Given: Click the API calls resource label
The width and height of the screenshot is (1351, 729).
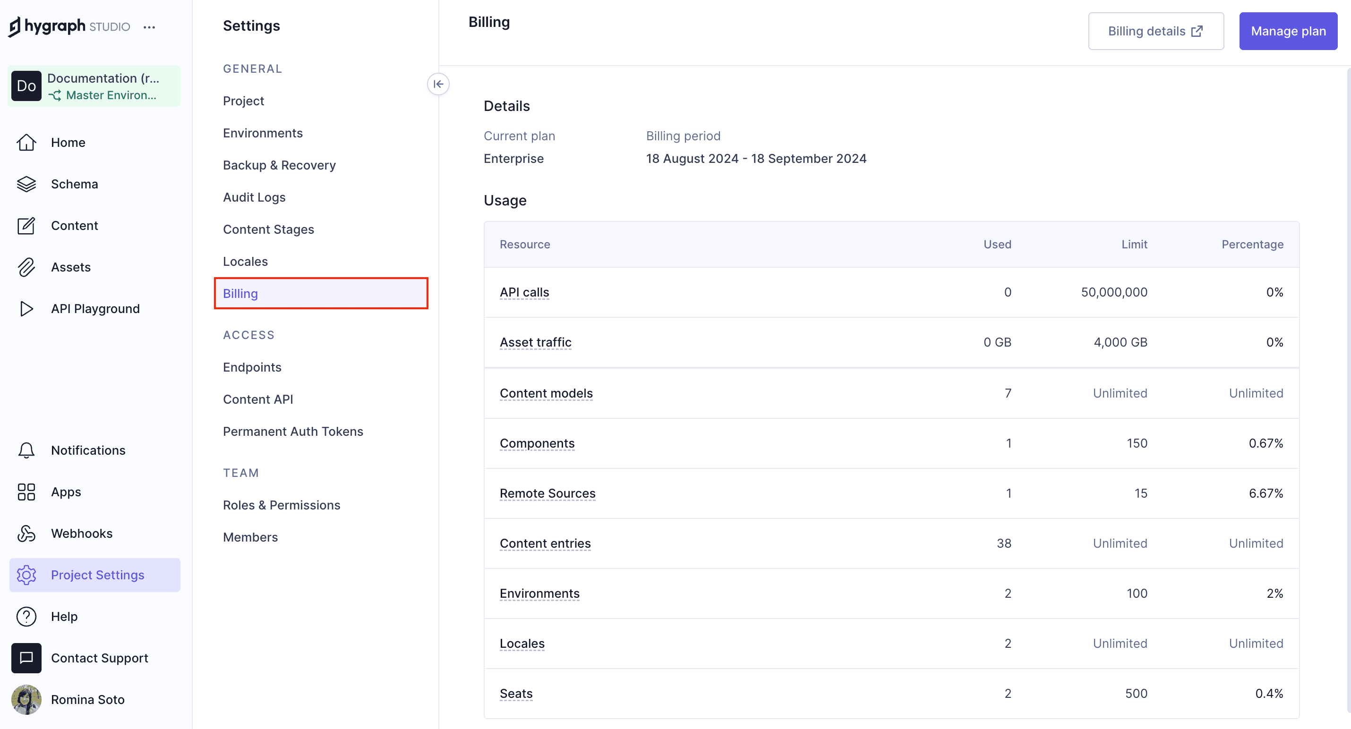Looking at the screenshot, I should coord(524,292).
